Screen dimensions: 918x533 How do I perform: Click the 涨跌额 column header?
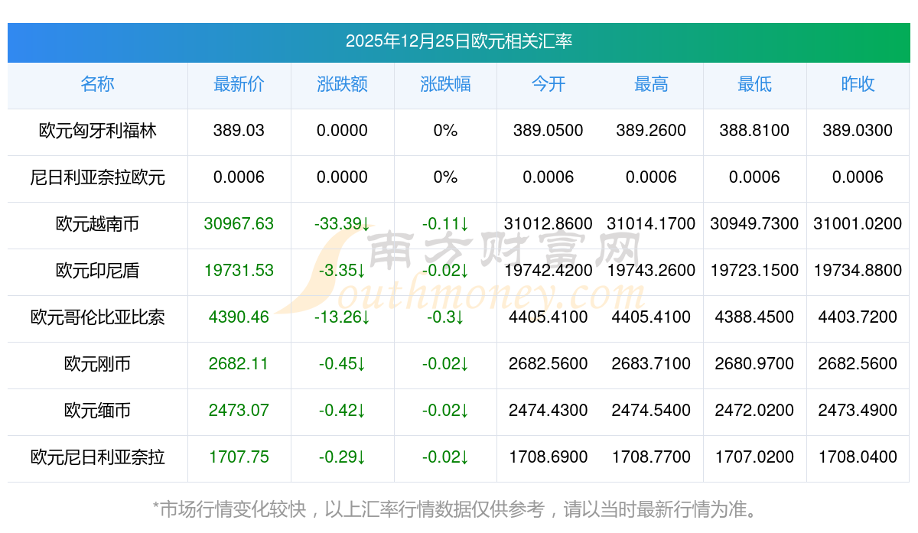pos(342,85)
